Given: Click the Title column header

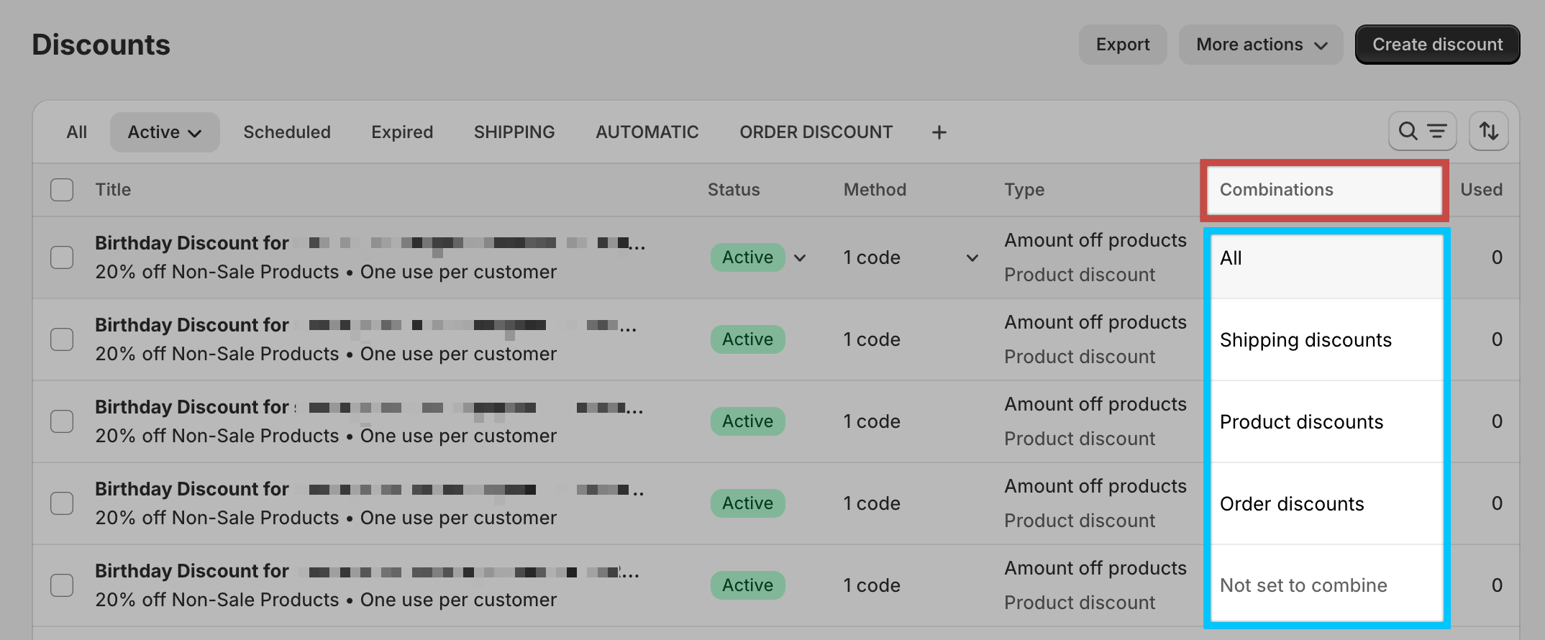Looking at the screenshot, I should pyautogui.click(x=113, y=190).
